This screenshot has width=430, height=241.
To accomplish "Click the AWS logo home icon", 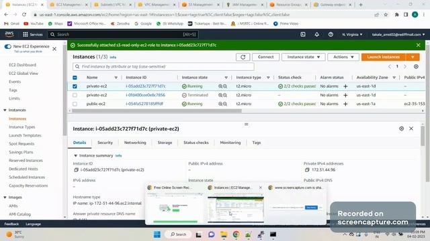I will [9, 34].
